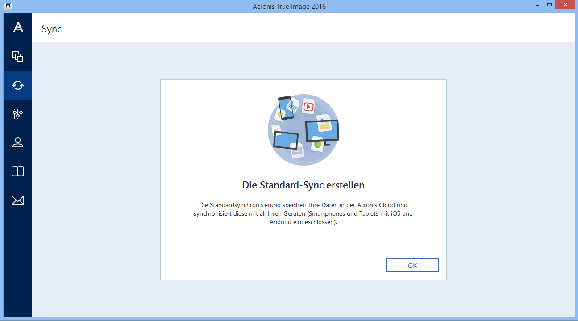Click the 'Acronis True Image 2016' title bar text
This screenshot has height=321, width=578.
point(289,6)
